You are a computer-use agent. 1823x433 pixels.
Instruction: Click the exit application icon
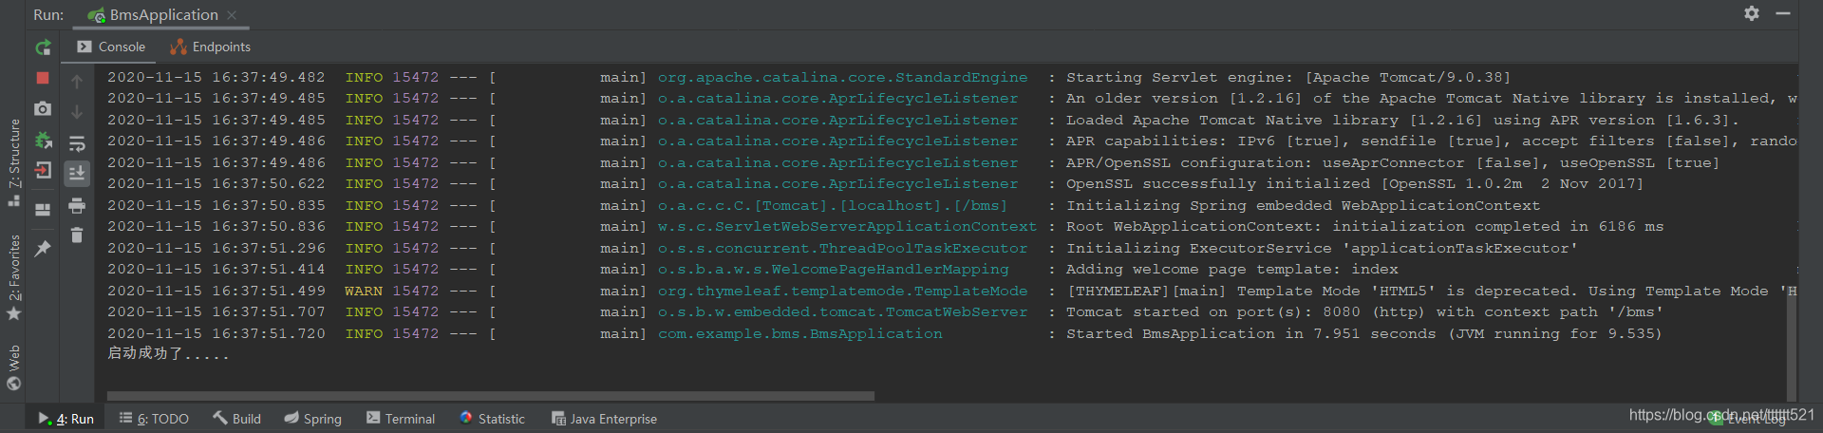pos(43,171)
